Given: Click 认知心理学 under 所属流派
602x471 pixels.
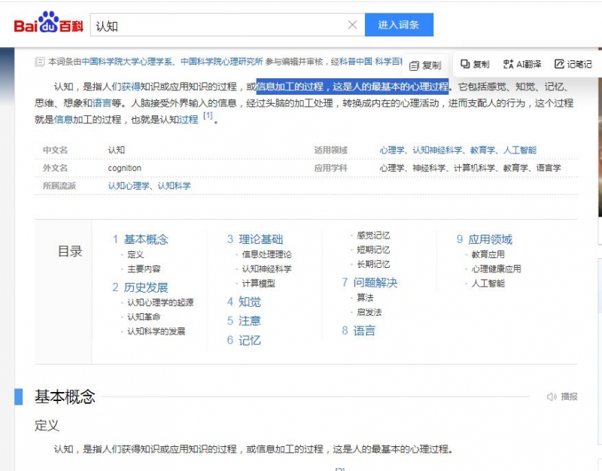Looking at the screenshot, I should [x=124, y=184].
